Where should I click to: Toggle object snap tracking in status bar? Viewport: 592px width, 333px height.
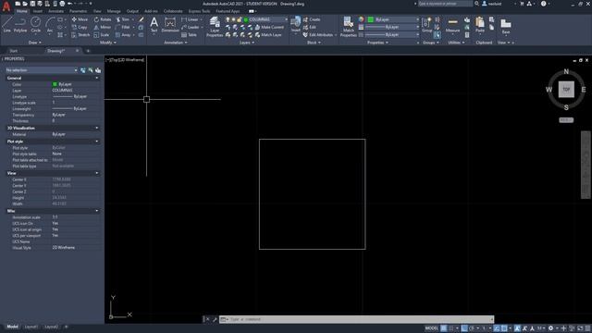[x=497, y=328]
